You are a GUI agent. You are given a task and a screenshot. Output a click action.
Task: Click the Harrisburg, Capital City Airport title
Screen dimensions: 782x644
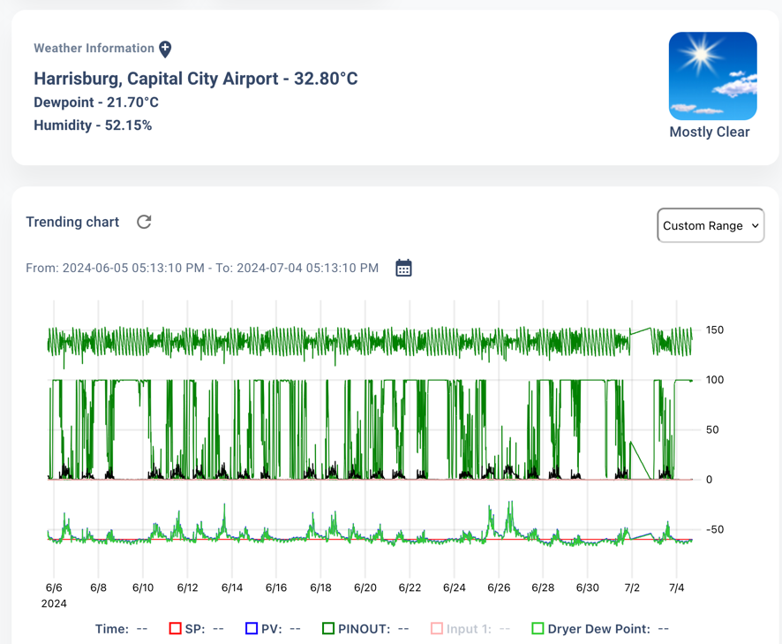click(194, 79)
